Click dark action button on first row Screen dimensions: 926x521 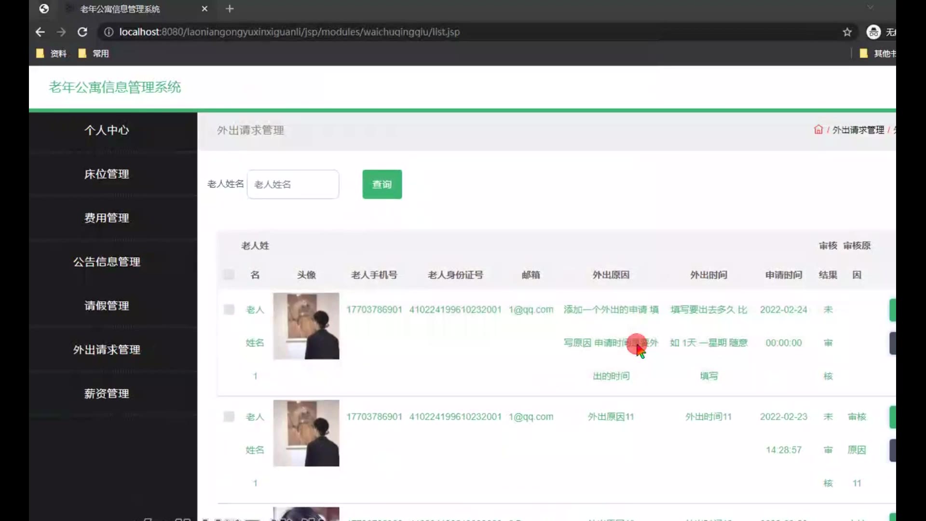[893, 343]
